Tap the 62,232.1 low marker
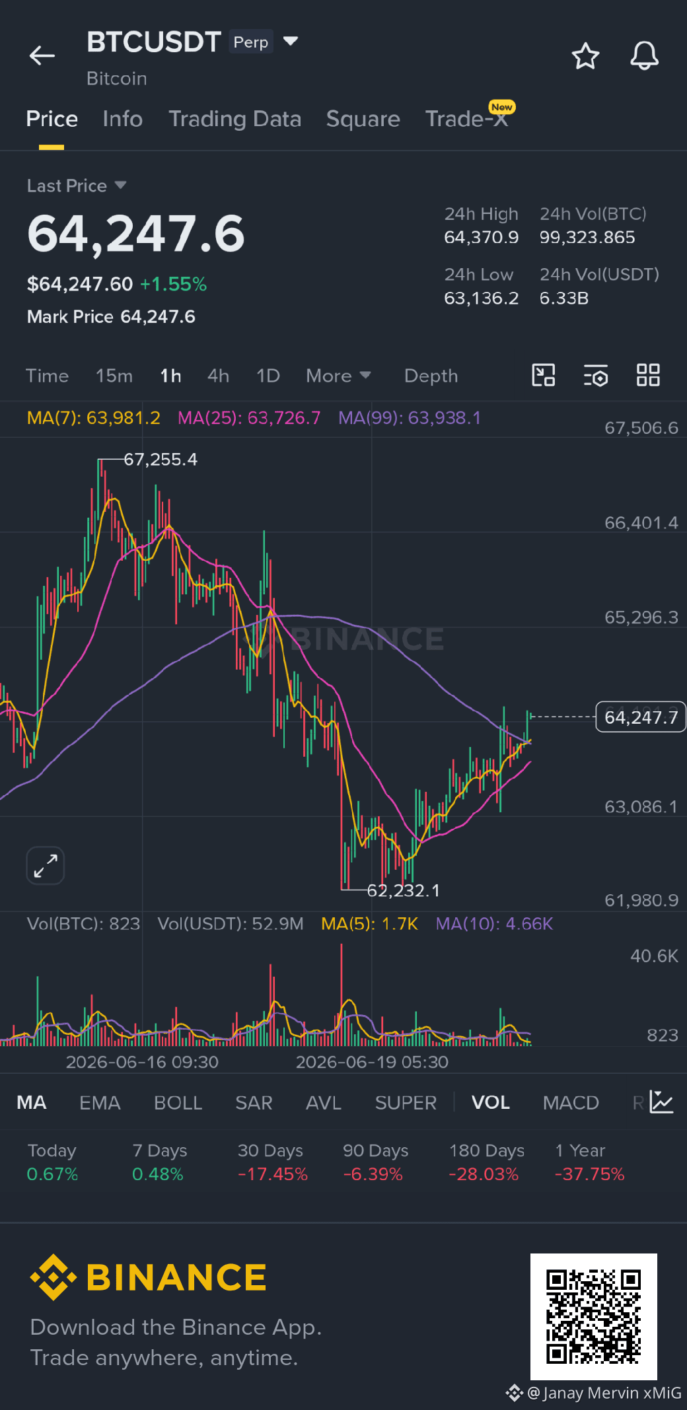The image size is (687, 1410). click(x=404, y=890)
